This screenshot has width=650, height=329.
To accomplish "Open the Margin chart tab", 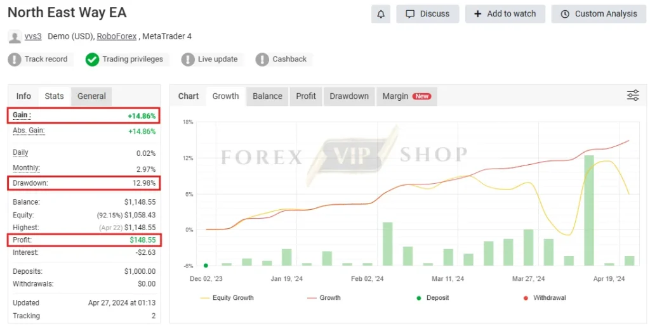I will [x=407, y=96].
